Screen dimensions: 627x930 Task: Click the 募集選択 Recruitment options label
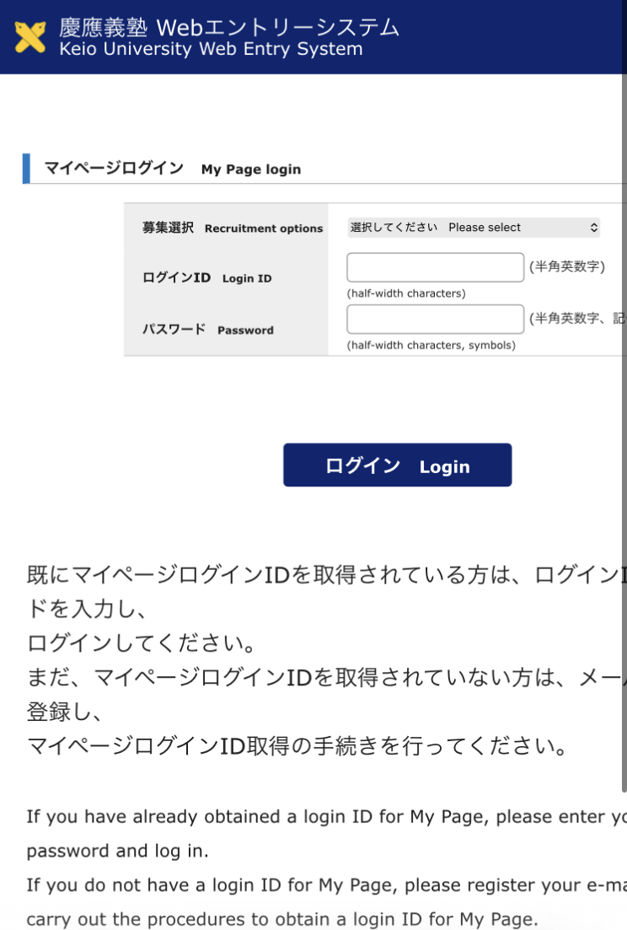tap(233, 228)
